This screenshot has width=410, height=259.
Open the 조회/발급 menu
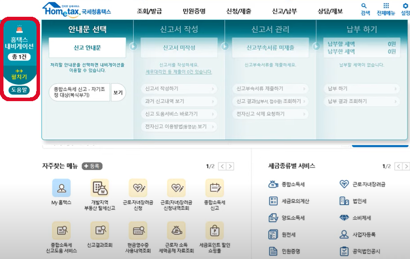click(150, 11)
